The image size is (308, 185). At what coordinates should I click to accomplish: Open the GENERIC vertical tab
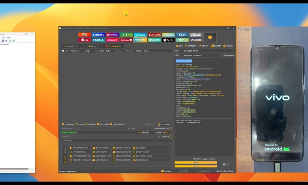(65, 150)
